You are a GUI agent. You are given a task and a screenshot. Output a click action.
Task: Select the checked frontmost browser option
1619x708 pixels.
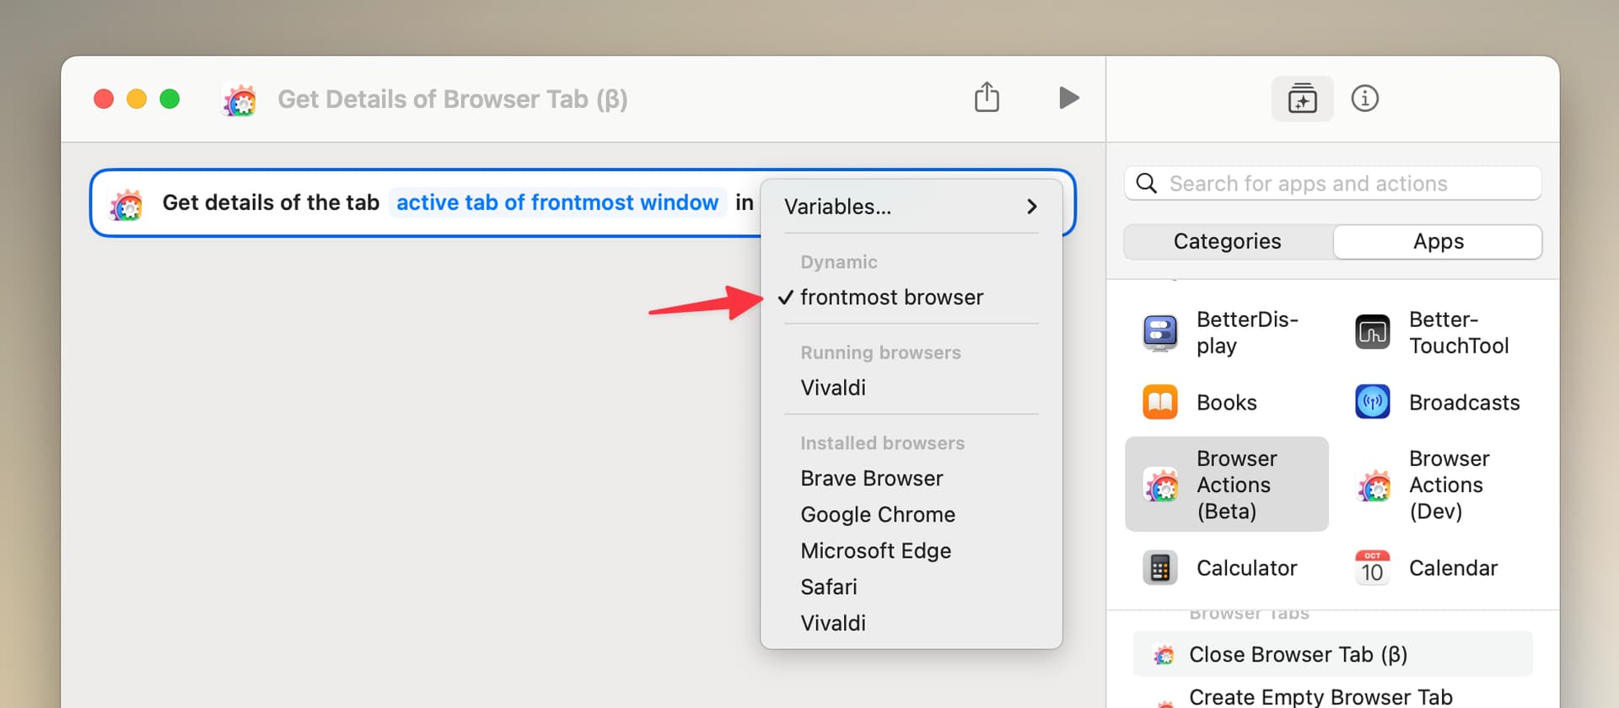pyautogui.click(x=891, y=298)
